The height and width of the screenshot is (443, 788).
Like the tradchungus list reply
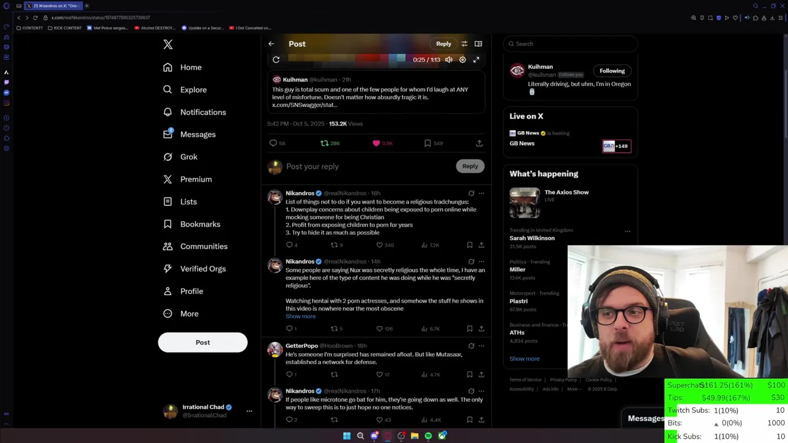pyautogui.click(x=379, y=245)
